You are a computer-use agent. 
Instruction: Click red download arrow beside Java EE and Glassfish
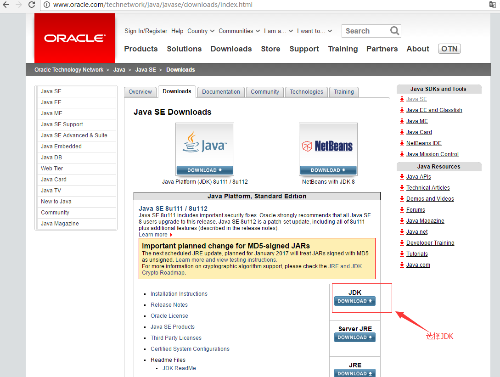402,110
